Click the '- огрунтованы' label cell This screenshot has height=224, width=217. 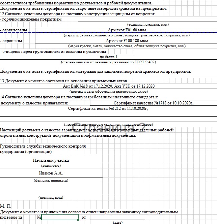tap(13, 30)
